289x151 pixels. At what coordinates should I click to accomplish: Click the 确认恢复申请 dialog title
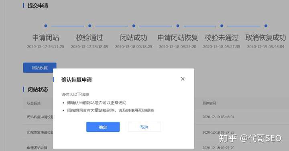coord(77,79)
